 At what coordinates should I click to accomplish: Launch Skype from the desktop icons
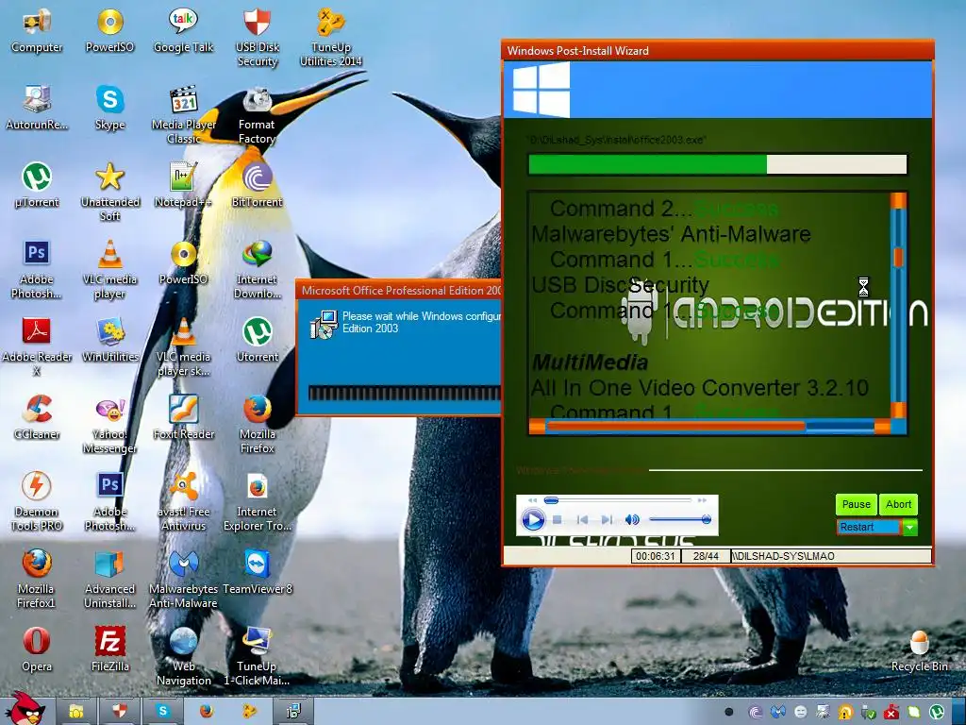109,108
